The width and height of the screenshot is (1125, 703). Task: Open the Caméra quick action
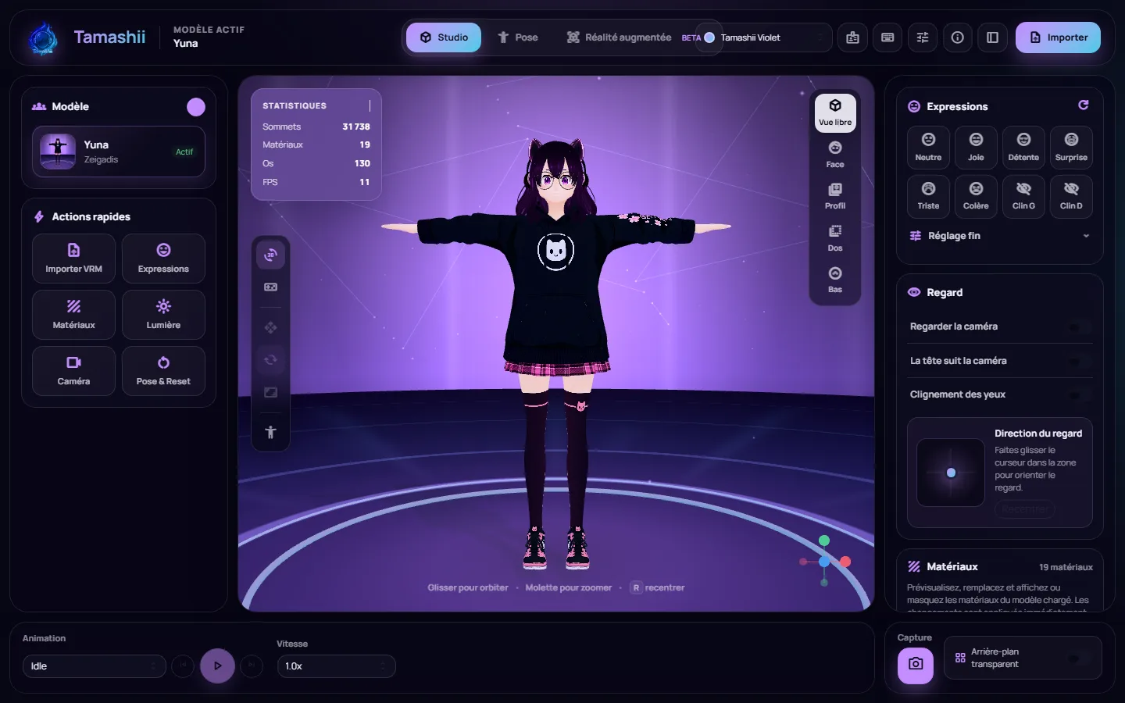point(73,371)
